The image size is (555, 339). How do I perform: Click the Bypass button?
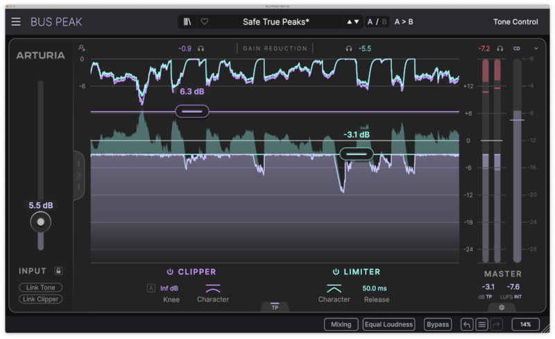[x=438, y=324]
